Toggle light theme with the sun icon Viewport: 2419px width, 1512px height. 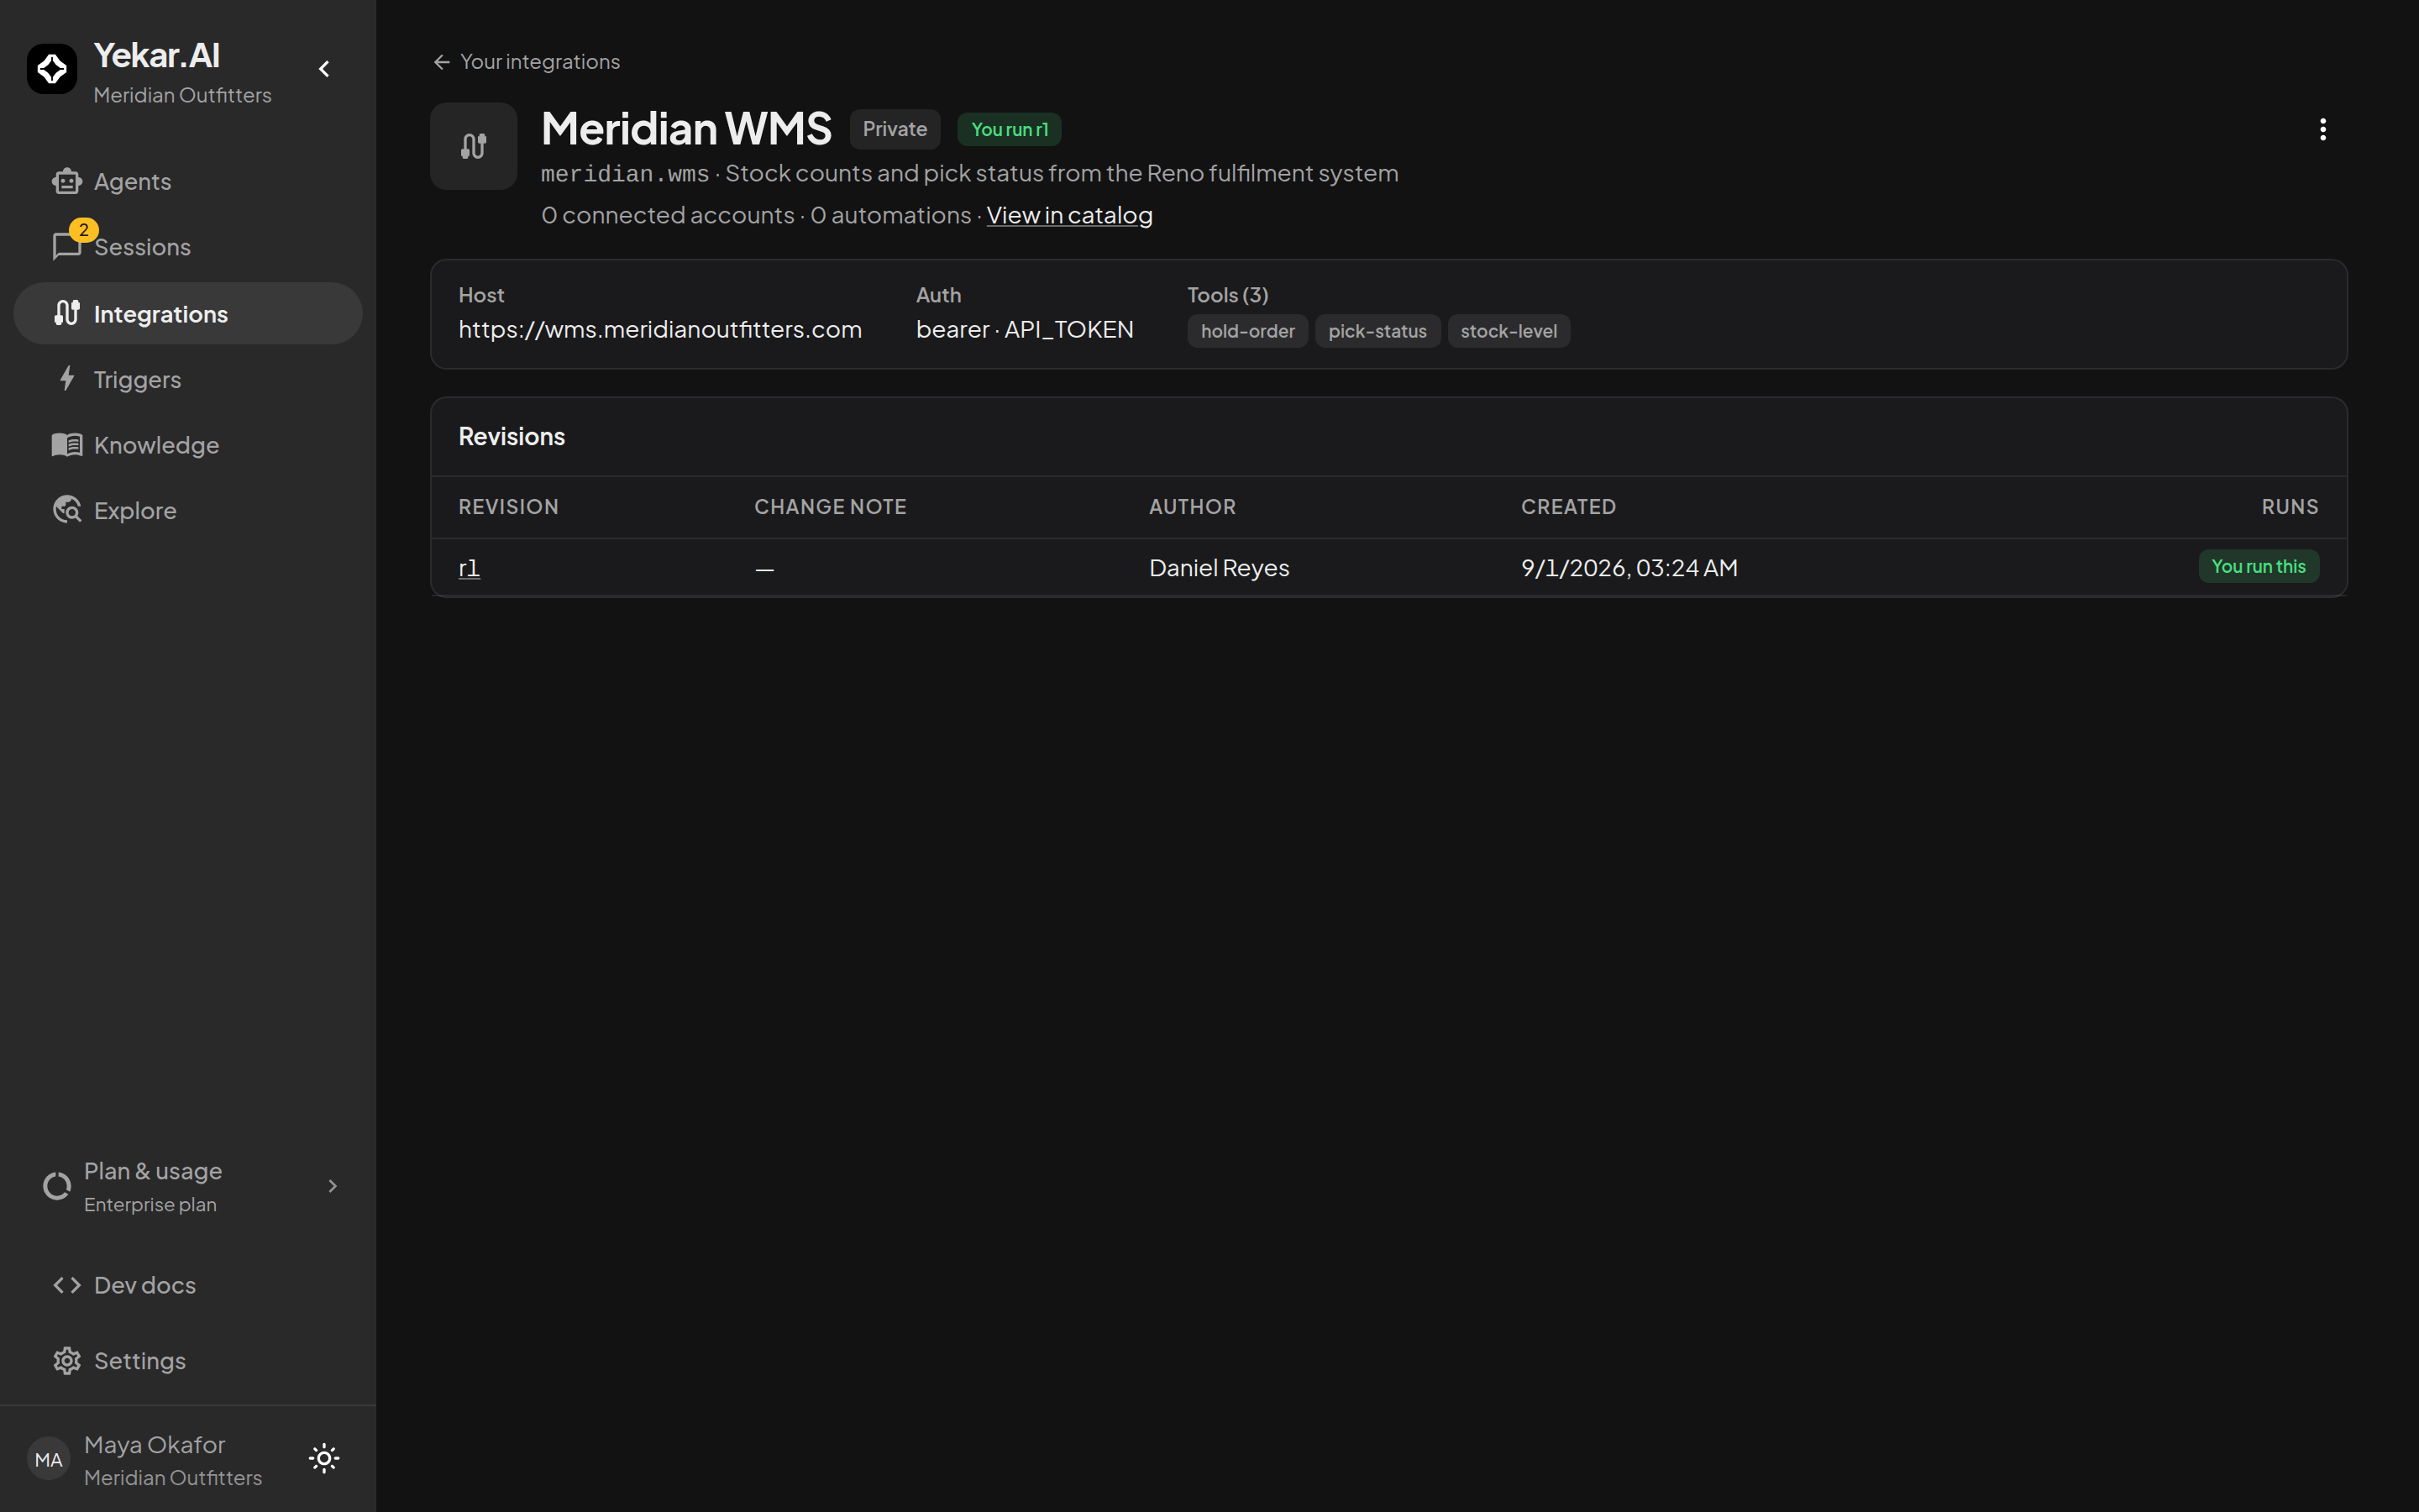[x=324, y=1459]
